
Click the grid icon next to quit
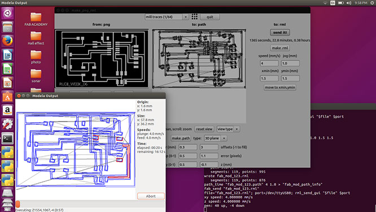pos(194,16)
